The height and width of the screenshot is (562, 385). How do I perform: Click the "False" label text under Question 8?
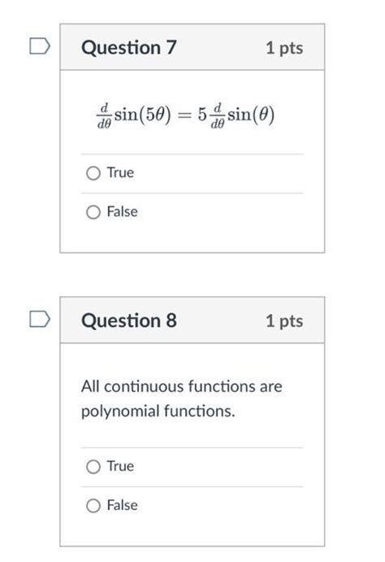pyautogui.click(x=123, y=505)
